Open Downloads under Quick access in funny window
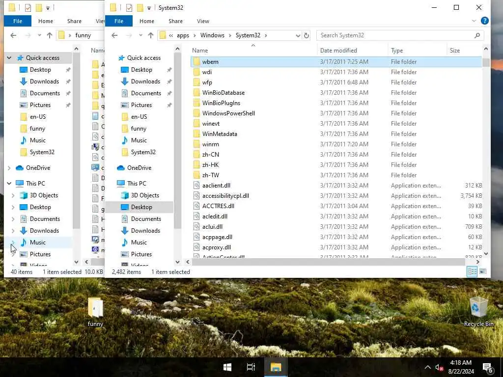This screenshot has width=503, height=377. [44, 81]
